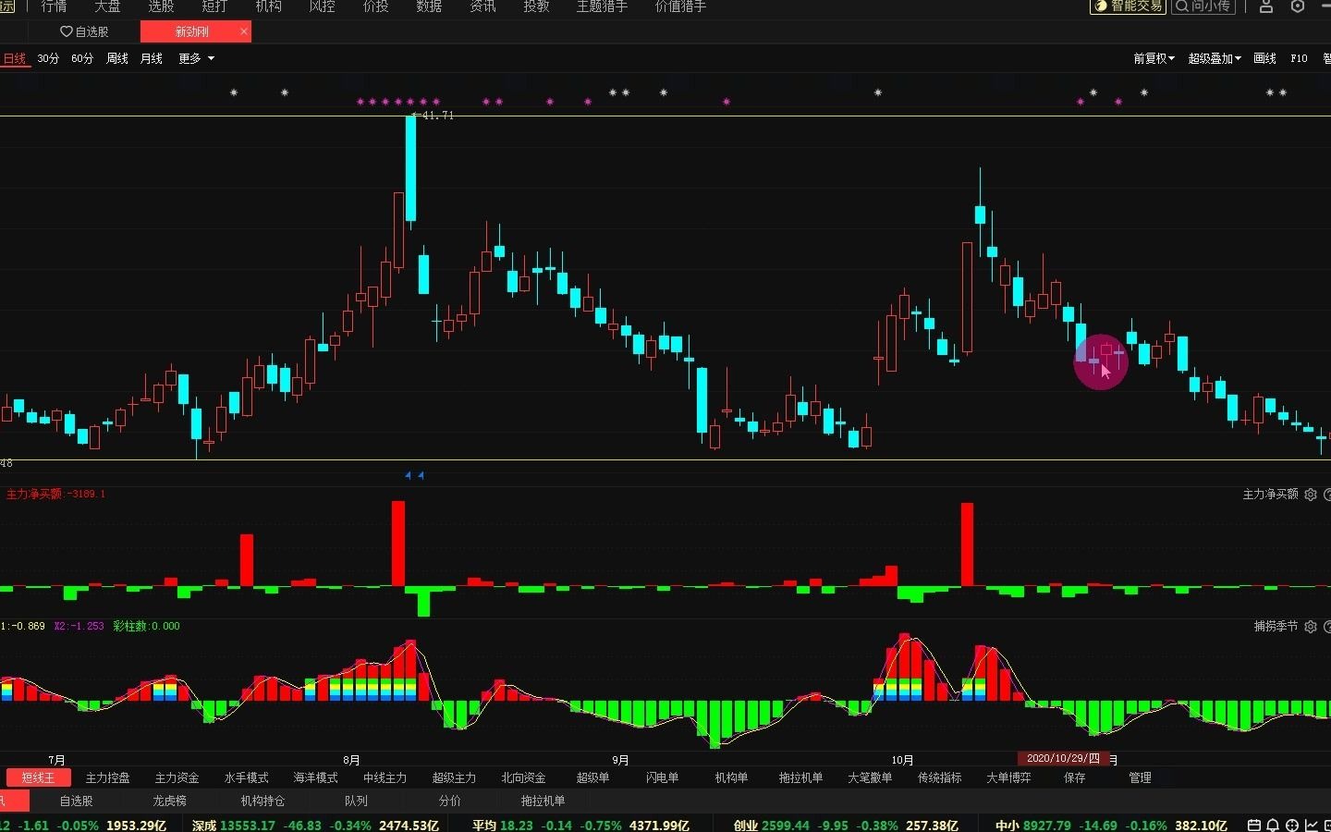Switch to 30分 chart period

coord(48,58)
